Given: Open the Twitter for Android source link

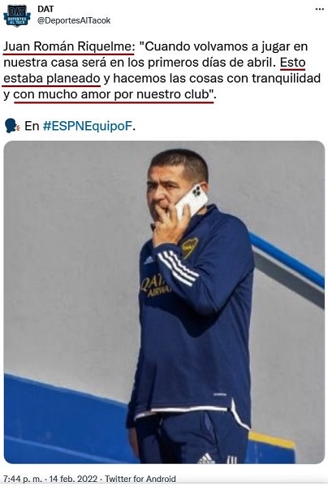Looking at the screenshot, I should (x=140, y=479).
